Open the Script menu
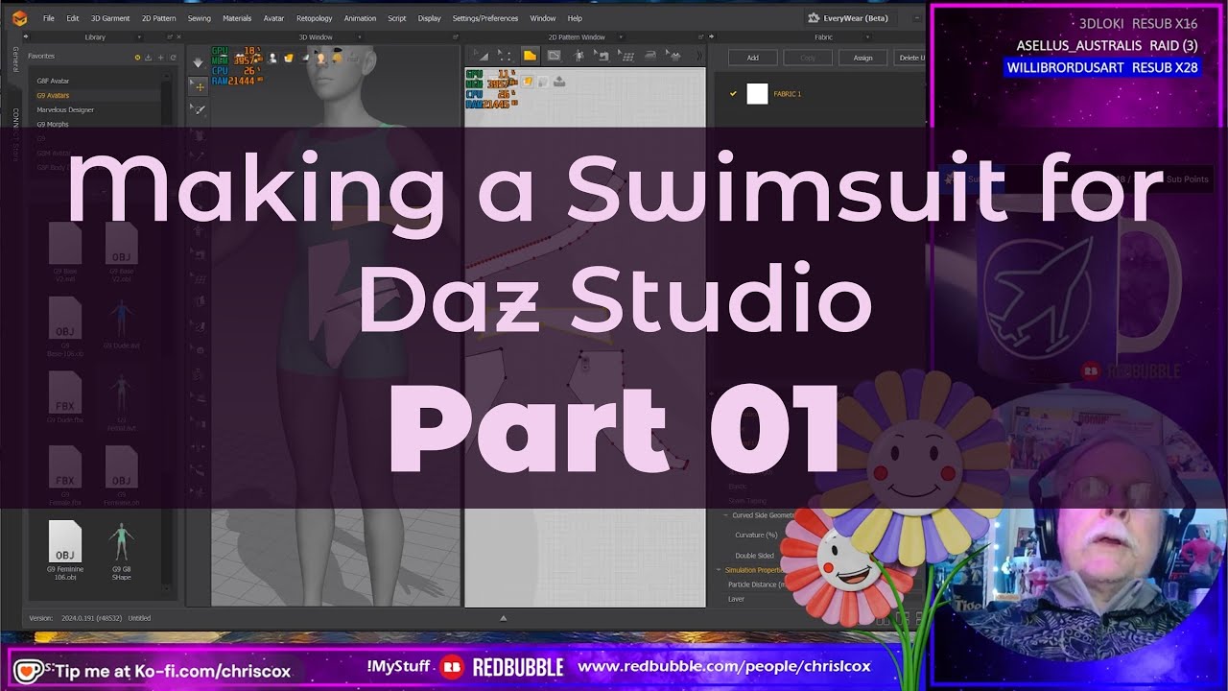This screenshot has width=1228, height=691. coord(396,18)
